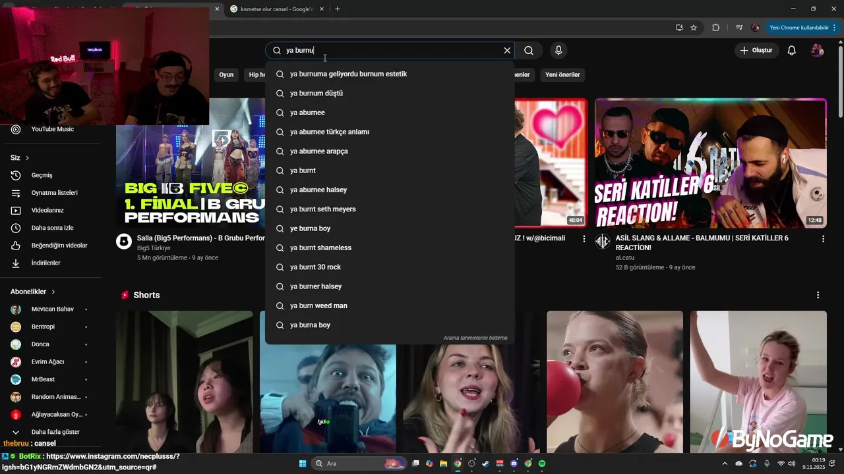This screenshot has height=474, width=844.
Task: Open the Windows Start menu
Action: coord(303,463)
